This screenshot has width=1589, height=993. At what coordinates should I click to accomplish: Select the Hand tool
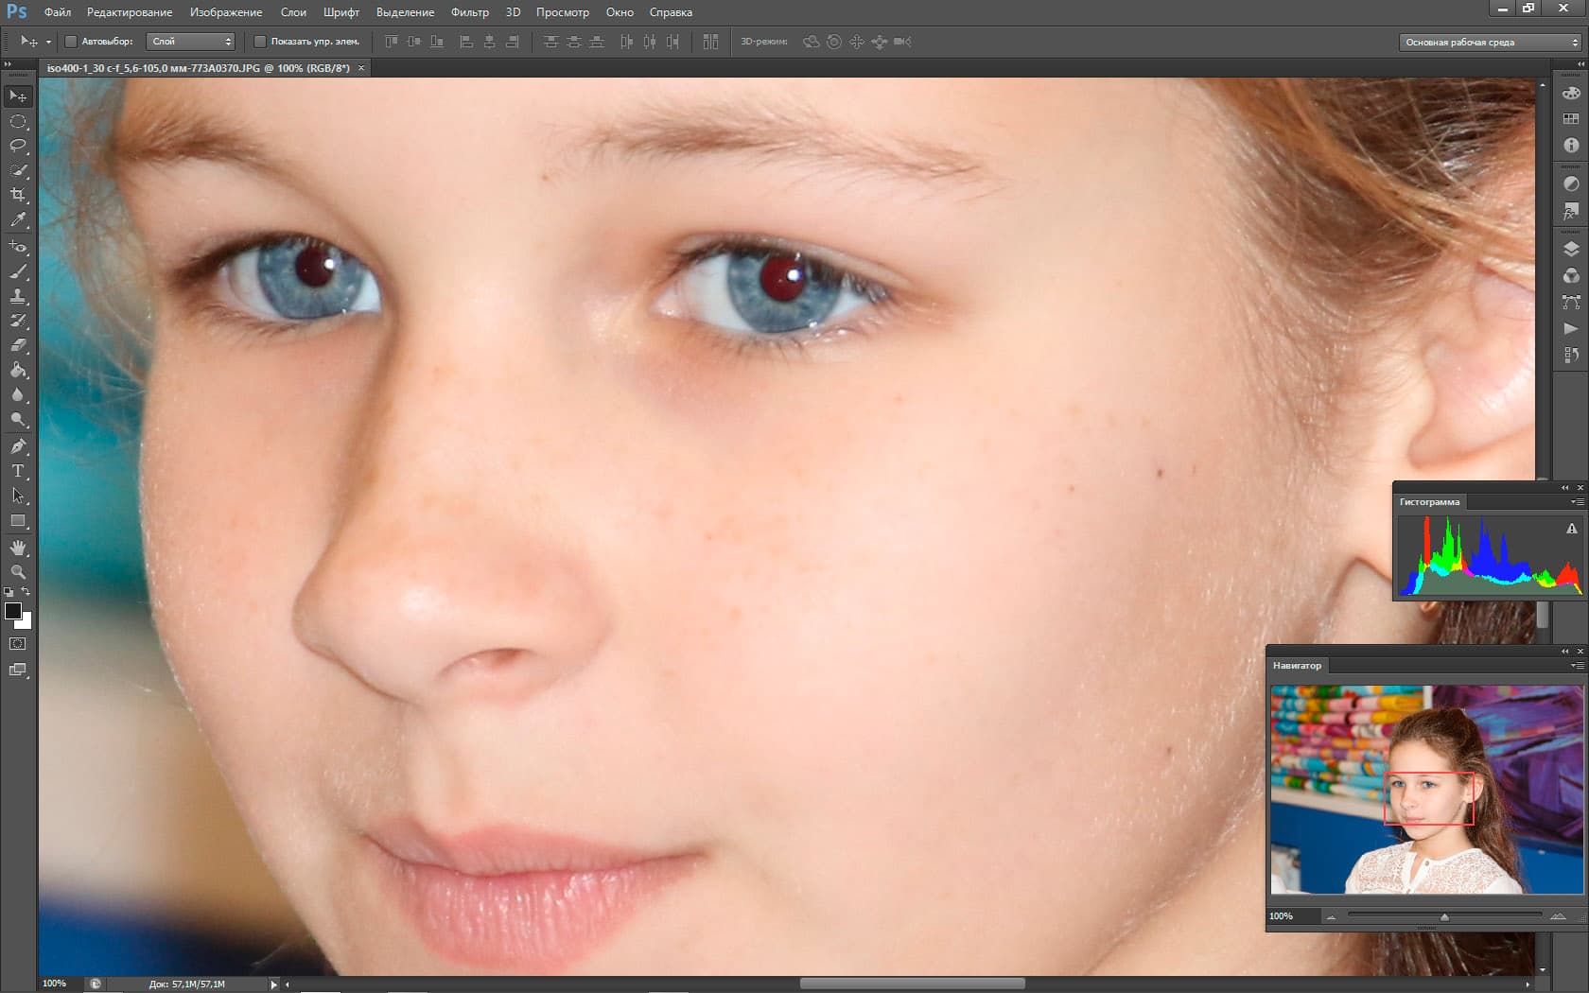18,548
